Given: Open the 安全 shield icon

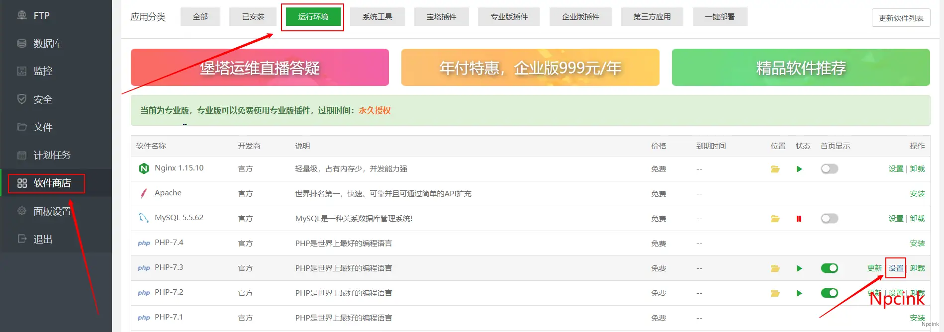Looking at the screenshot, I should 22,99.
